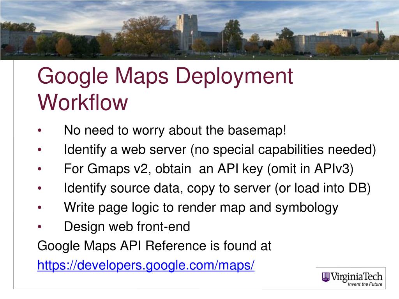This screenshot has width=399, height=299.
Task: Select 'Identify source data, copy to server' line
Action: (217, 188)
